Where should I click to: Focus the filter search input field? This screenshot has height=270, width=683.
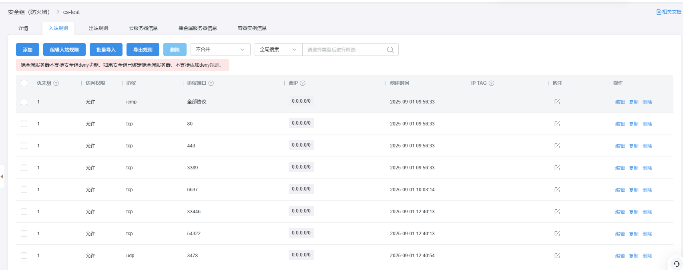344,50
